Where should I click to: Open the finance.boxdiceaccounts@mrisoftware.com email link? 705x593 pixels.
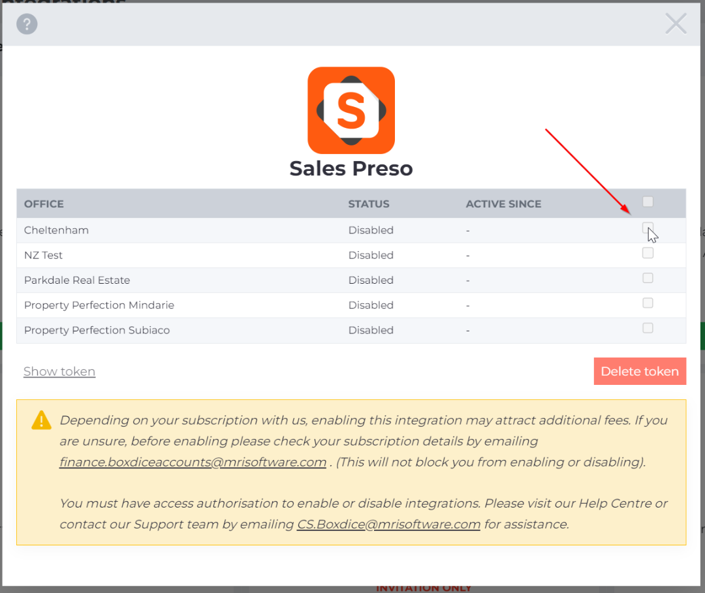pos(193,462)
